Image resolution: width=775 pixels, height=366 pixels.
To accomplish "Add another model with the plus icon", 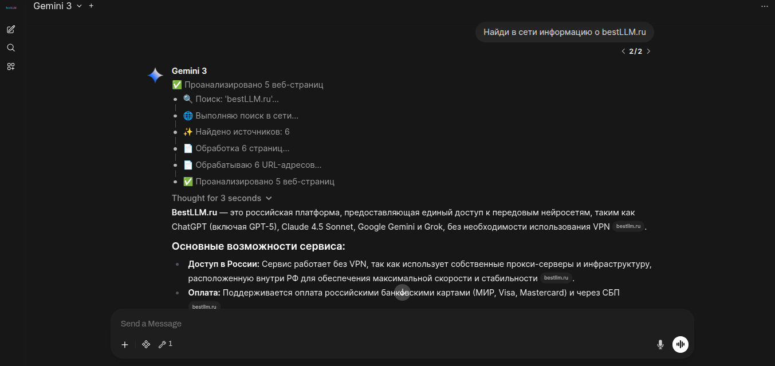I will click(91, 6).
